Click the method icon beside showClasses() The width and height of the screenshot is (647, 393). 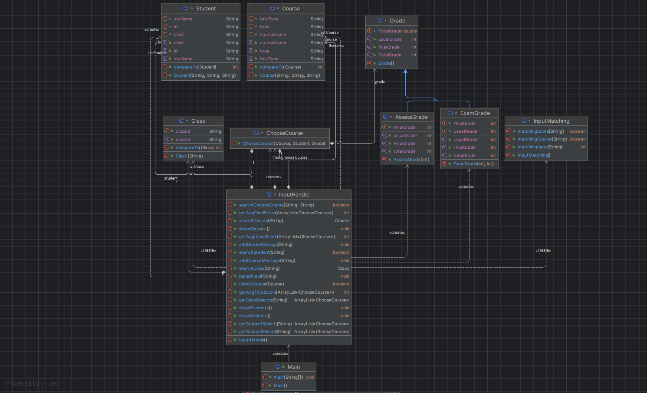[x=230, y=229]
